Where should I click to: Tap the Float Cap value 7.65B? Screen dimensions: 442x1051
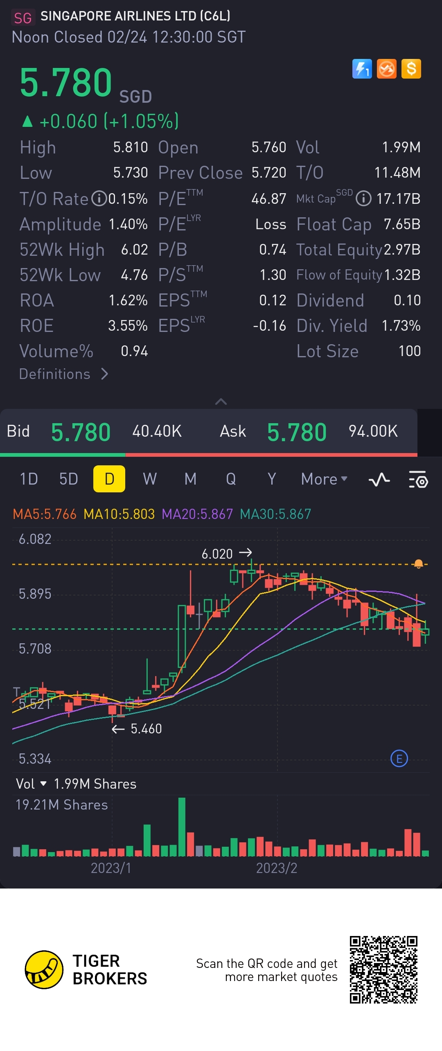click(402, 224)
